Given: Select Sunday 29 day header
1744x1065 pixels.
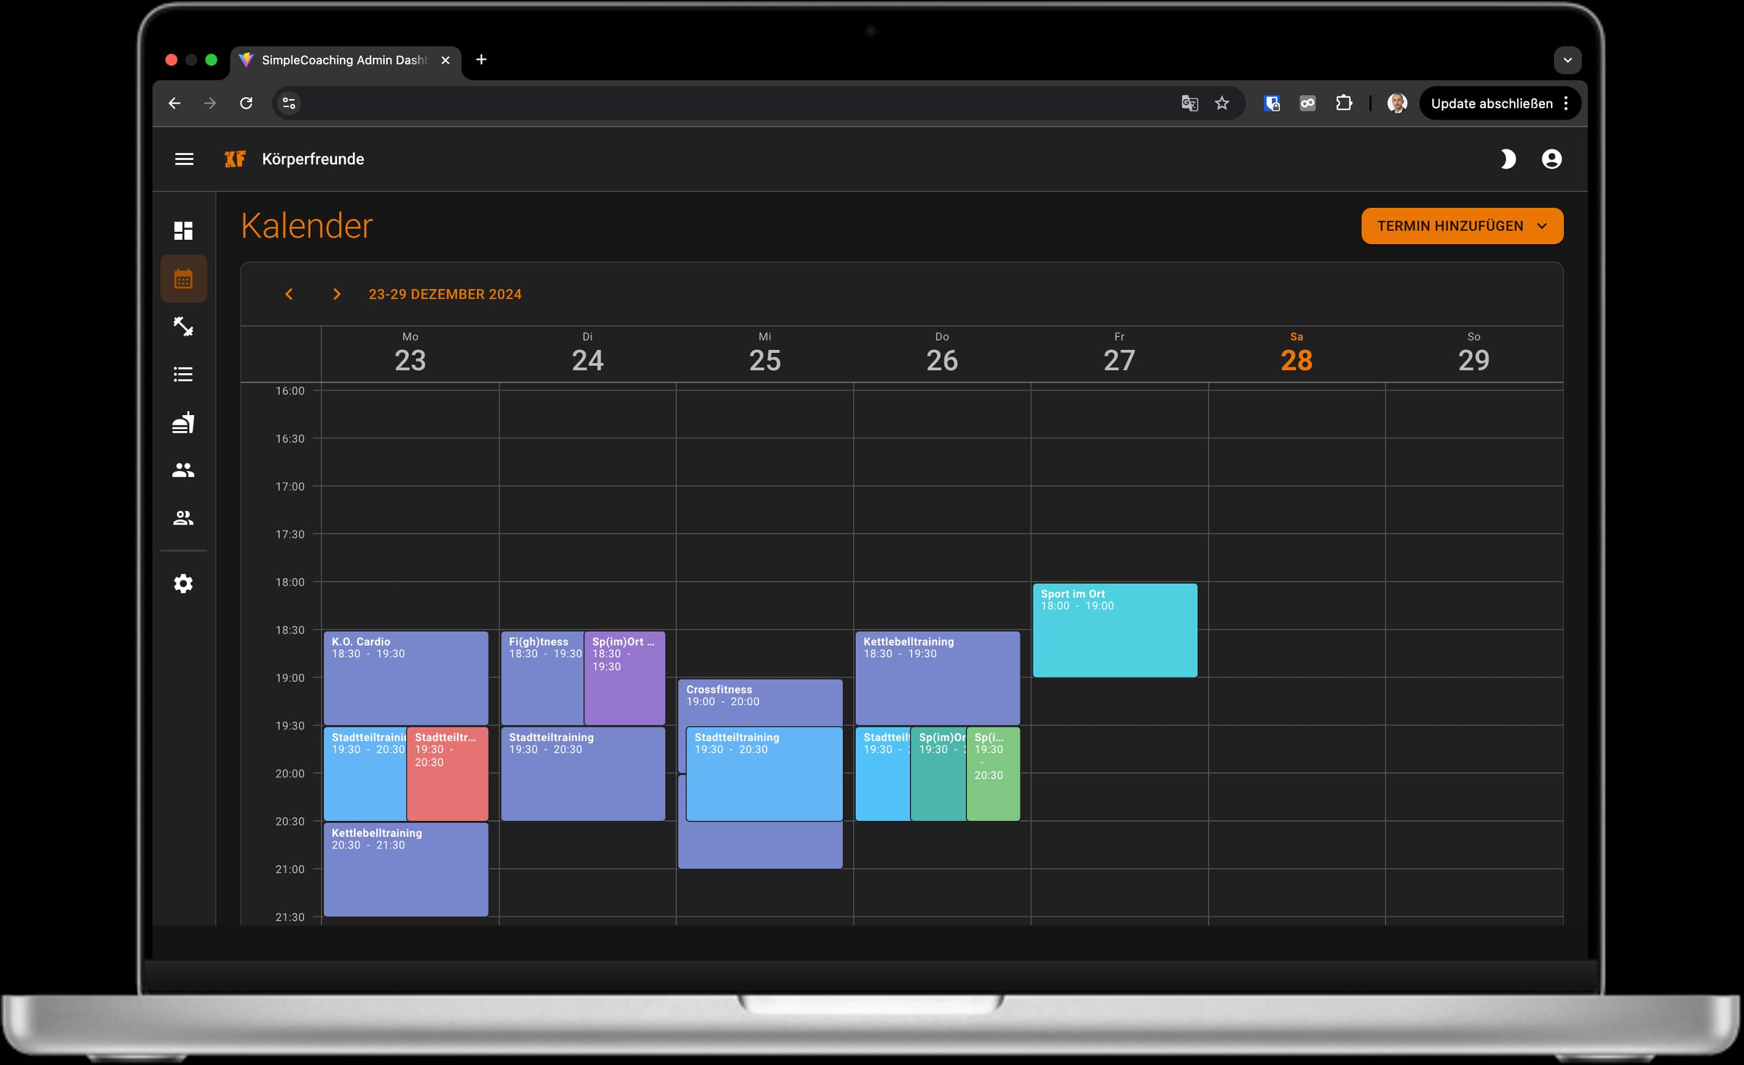Looking at the screenshot, I should click(x=1474, y=352).
